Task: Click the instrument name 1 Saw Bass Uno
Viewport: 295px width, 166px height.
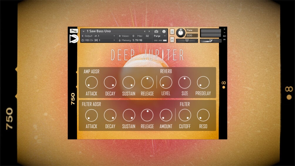Action: click(x=99, y=31)
